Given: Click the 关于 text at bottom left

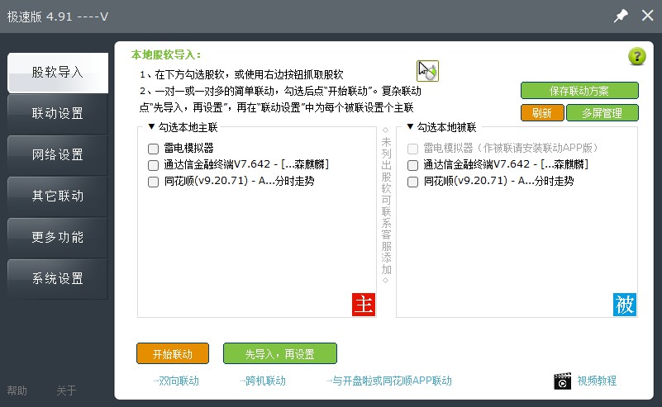Looking at the screenshot, I should 66,390.
